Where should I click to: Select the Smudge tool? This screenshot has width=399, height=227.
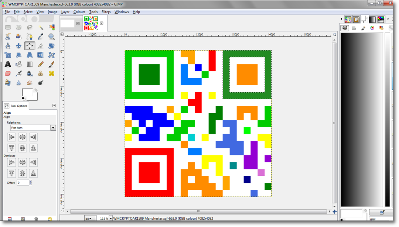[x=30, y=83]
